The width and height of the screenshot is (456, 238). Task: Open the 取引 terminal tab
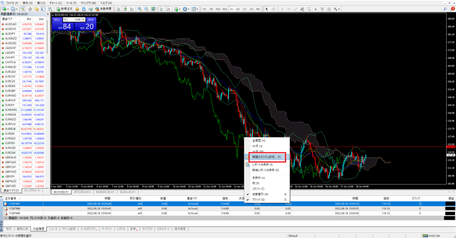click(x=9, y=229)
